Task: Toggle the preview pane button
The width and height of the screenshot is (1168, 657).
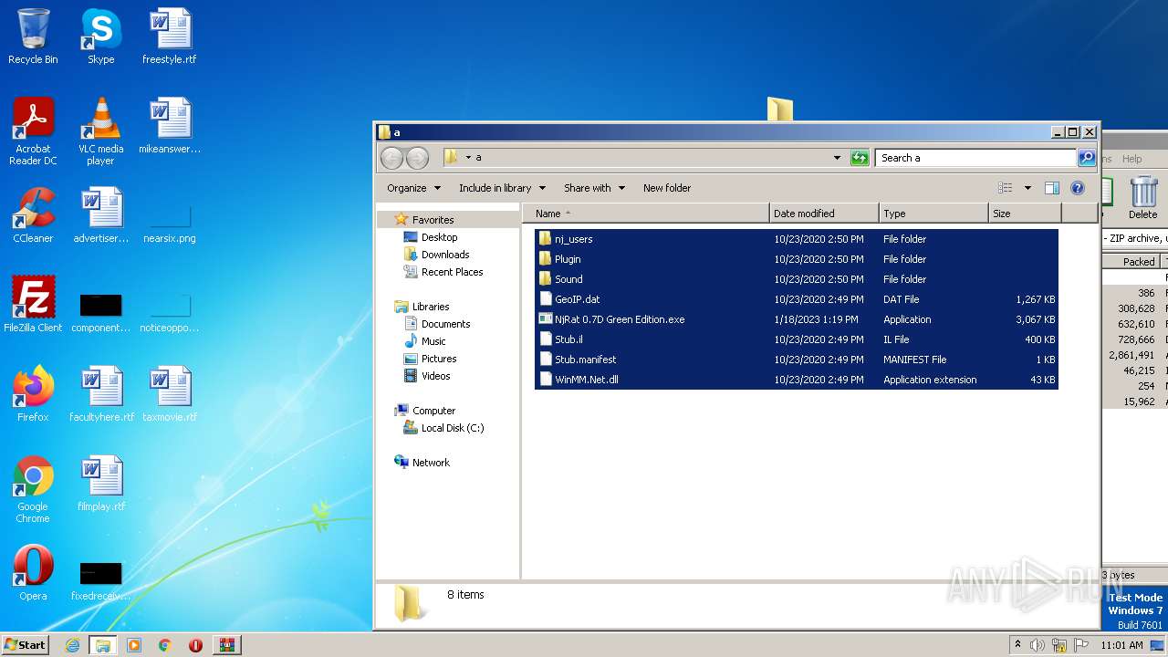Action: pyautogui.click(x=1052, y=188)
